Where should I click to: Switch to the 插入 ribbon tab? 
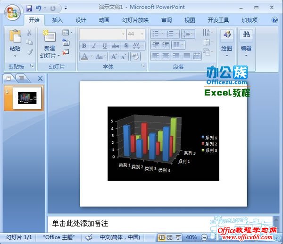57,20
